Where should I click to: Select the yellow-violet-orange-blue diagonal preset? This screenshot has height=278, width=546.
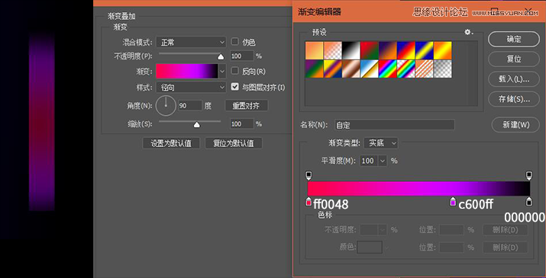click(332, 69)
